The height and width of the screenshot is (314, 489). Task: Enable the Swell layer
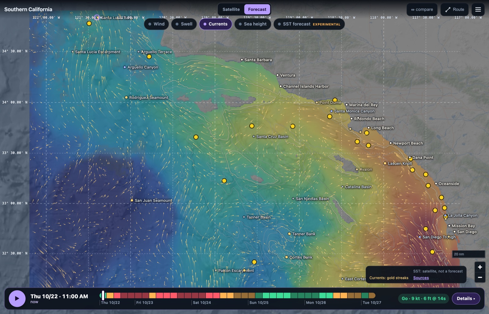pyautogui.click(x=184, y=24)
